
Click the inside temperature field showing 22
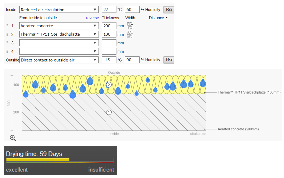109,10
